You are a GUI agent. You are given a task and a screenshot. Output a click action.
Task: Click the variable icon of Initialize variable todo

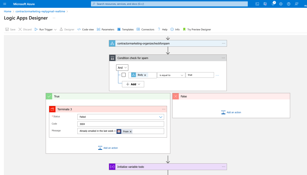pos(112,167)
